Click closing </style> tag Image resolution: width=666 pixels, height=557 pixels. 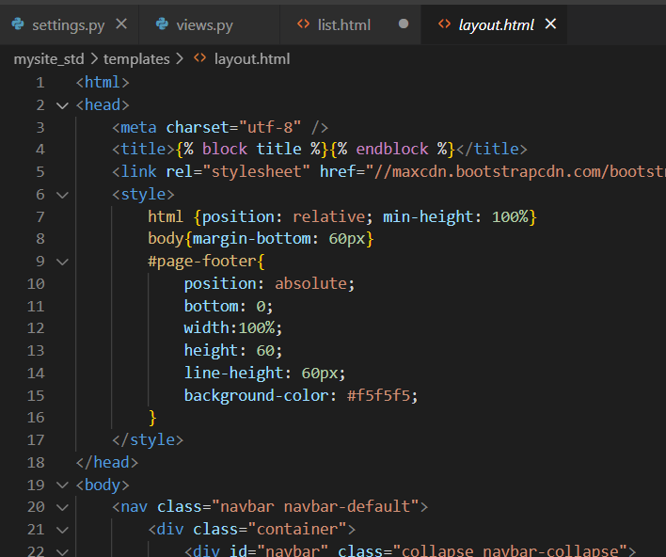[148, 440]
